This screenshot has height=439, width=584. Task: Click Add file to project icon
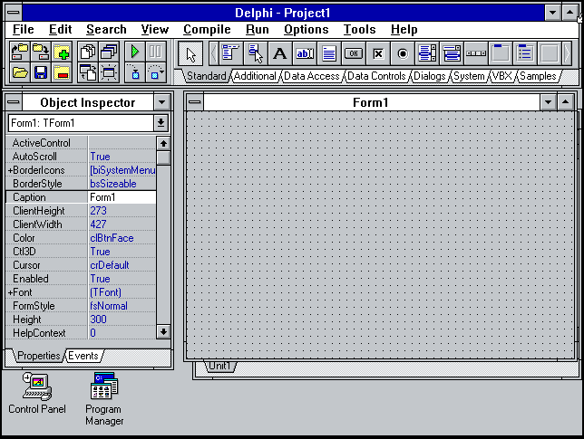[62, 52]
